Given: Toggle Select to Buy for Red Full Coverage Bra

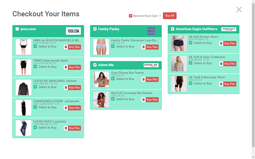Looking at the screenshot, I should [113, 99].
